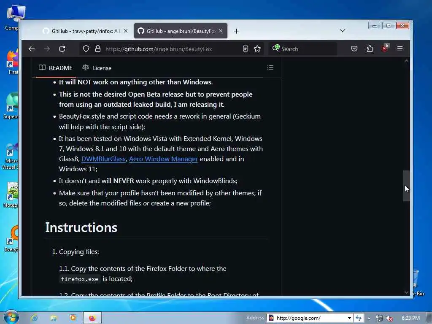Open README outline list icon
Viewport: 432px width, 324px height.
[270, 68]
